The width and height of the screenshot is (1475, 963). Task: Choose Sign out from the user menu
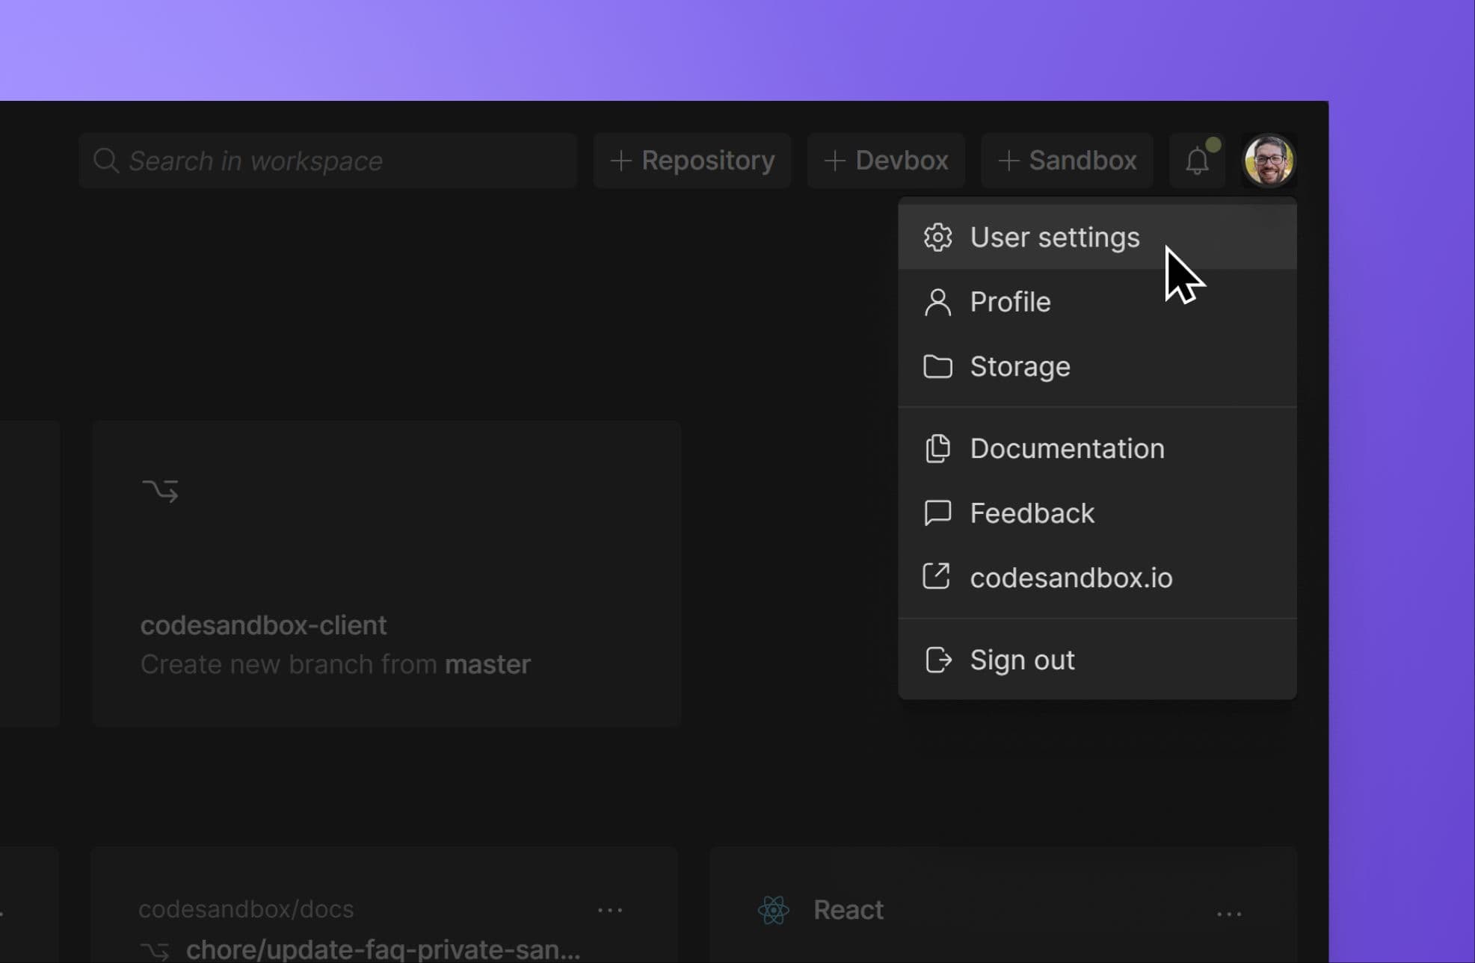1022,660
